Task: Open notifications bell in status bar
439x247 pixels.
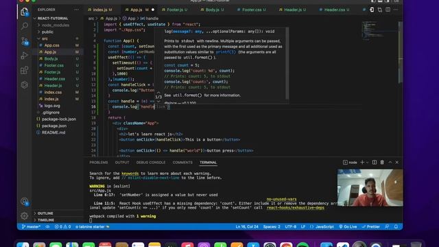Action: 396,226
